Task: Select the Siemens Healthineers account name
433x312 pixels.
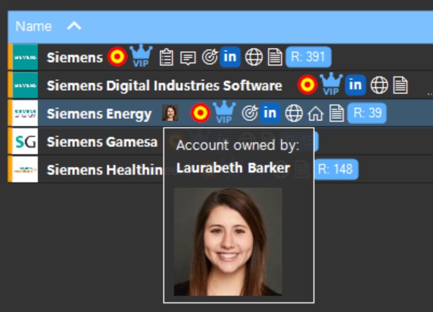Action: [105, 170]
